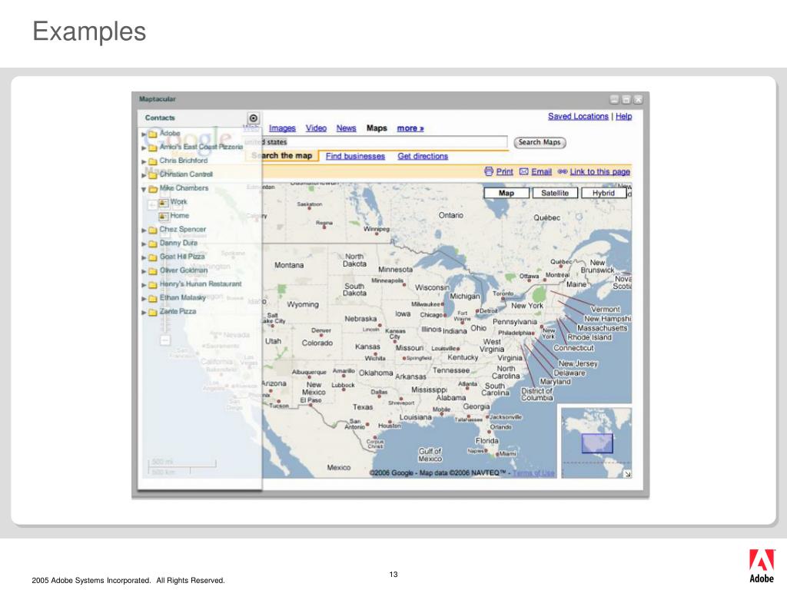Switch to Map view

click(x=506, y=193)
